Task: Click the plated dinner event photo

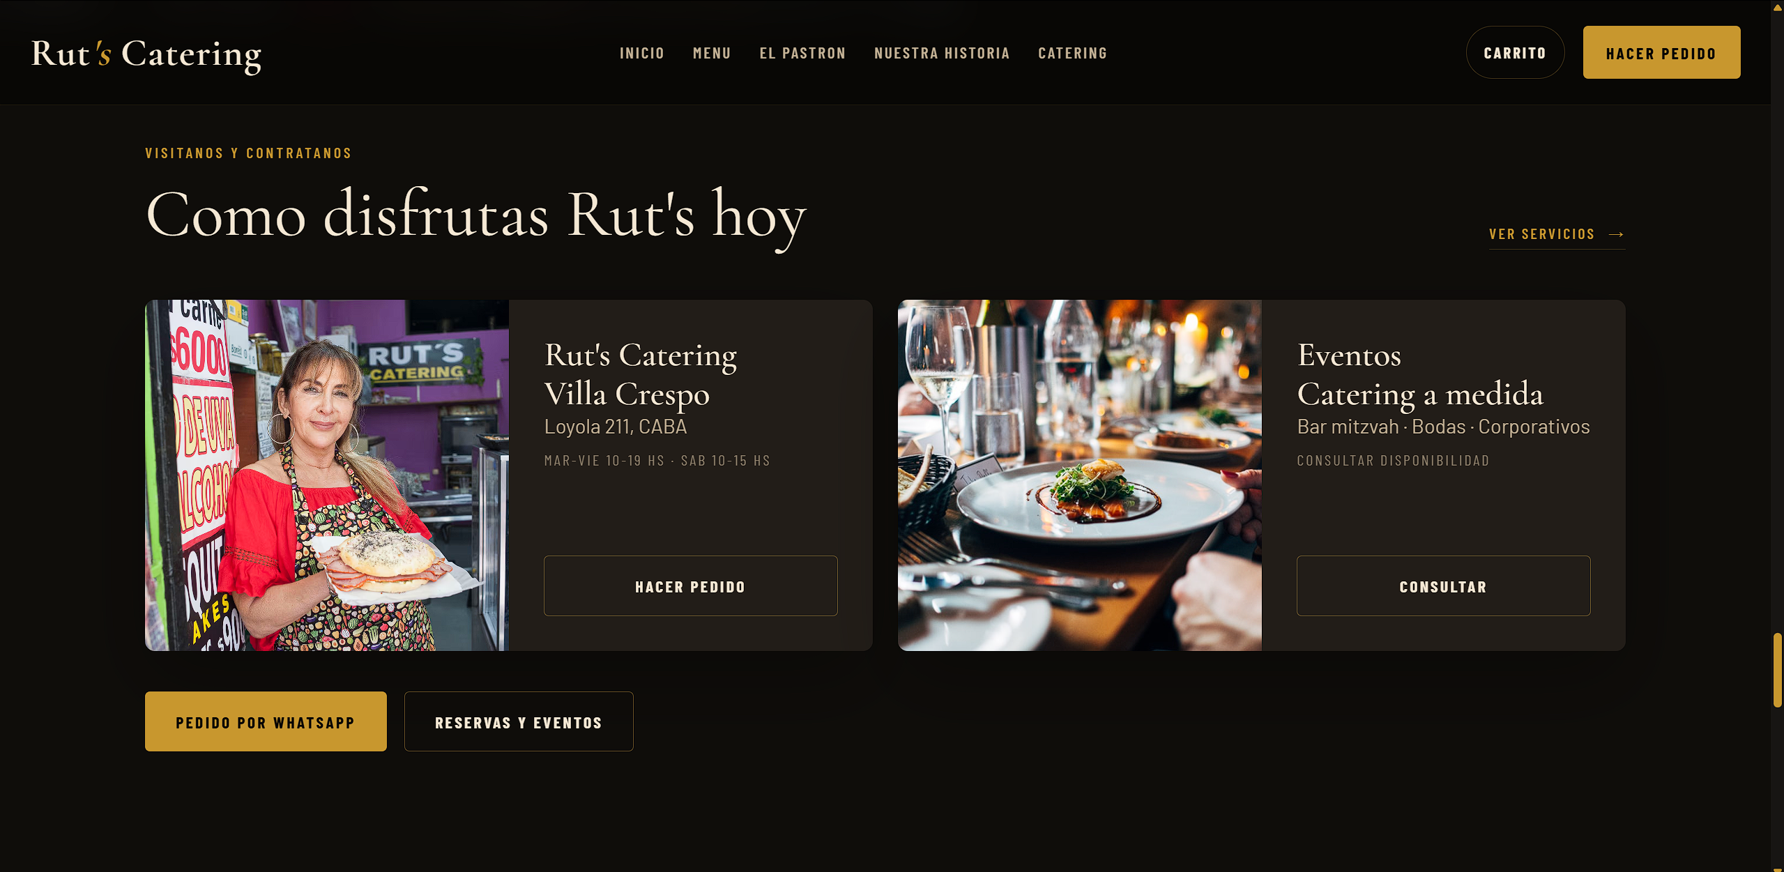Action: [1079, 475]
